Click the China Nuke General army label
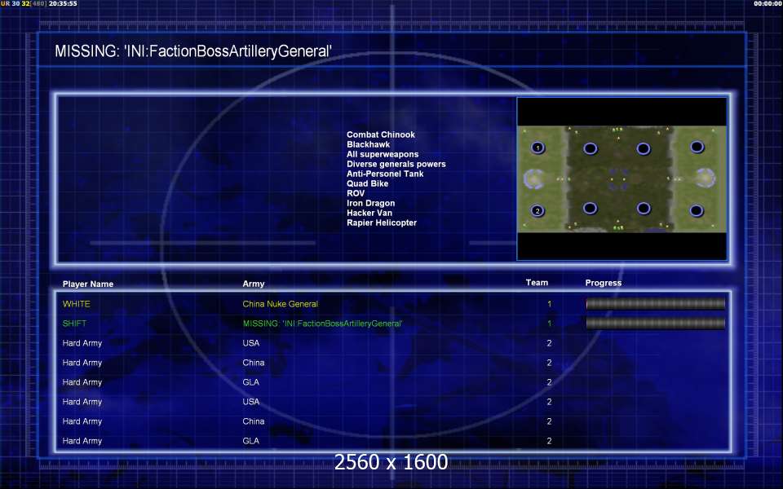 coord(280,304)
